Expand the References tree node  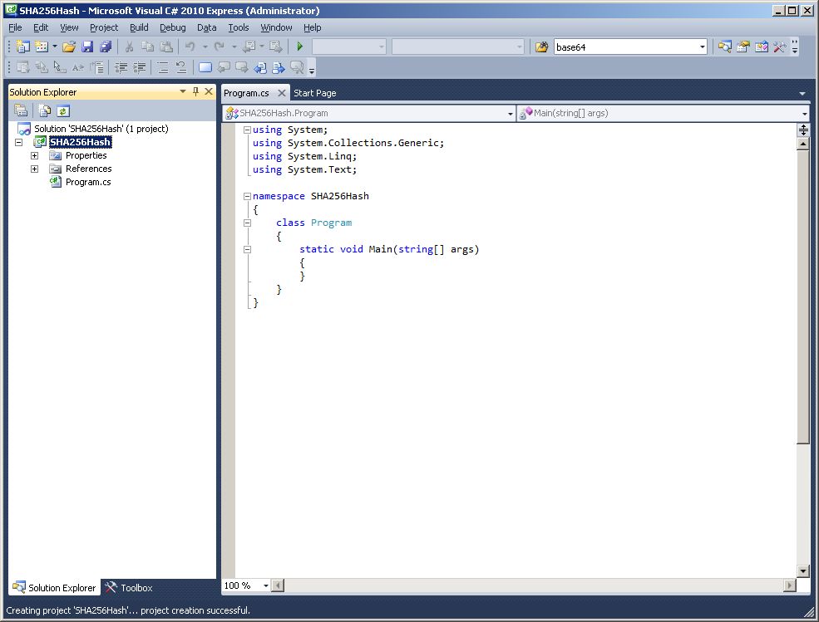pos(34,169)
